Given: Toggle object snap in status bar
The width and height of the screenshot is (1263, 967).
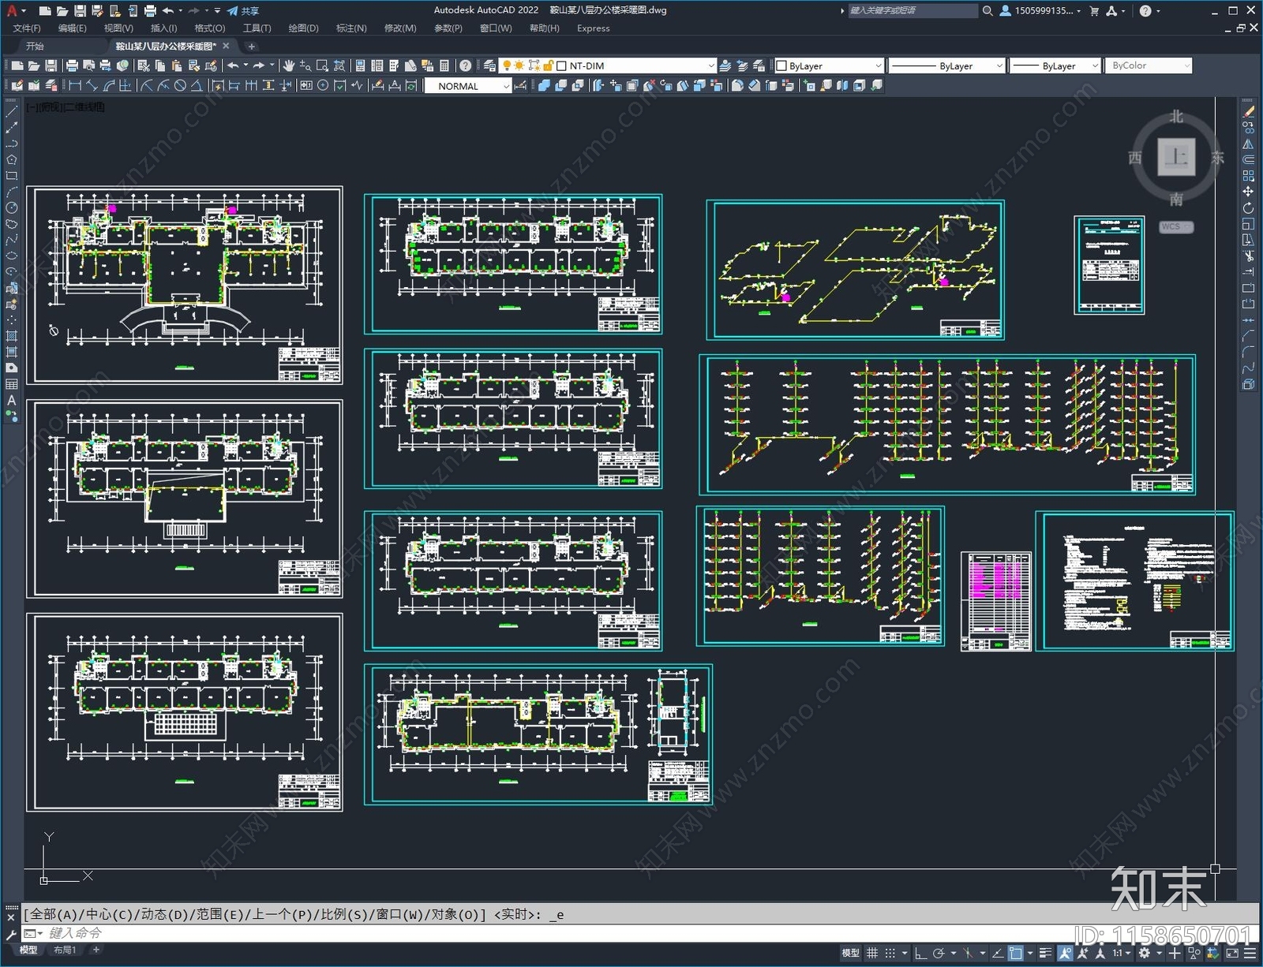Looking at the screenshot, I should point(1016,953).
